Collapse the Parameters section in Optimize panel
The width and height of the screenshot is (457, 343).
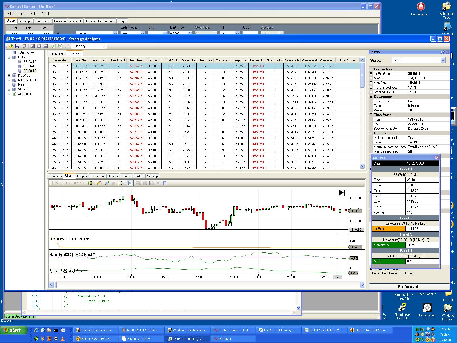point(371,69)
